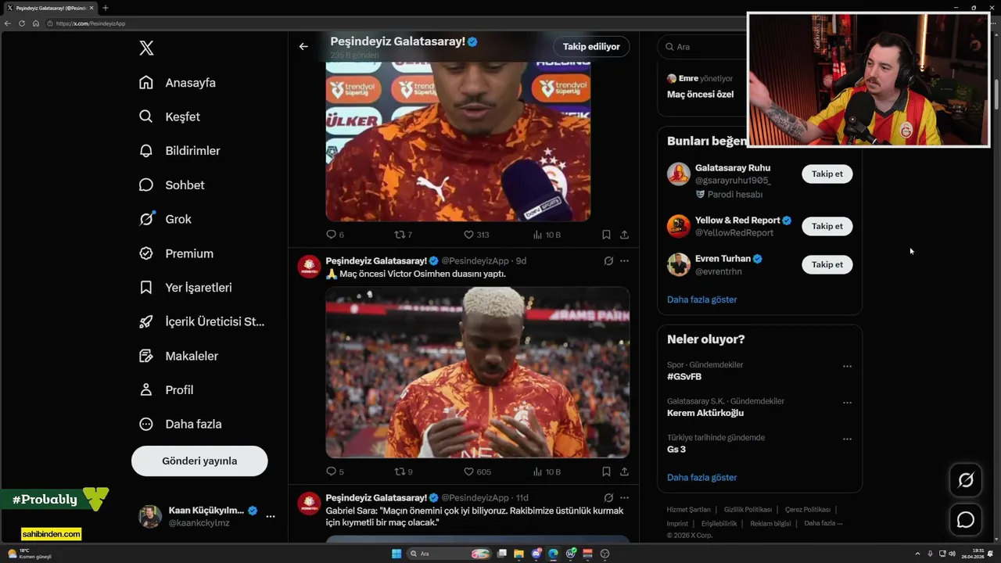Viewport: 1001px width, 563px height.
Task: Open more options on Gabriel Sara post
Action: coord(624,498)
